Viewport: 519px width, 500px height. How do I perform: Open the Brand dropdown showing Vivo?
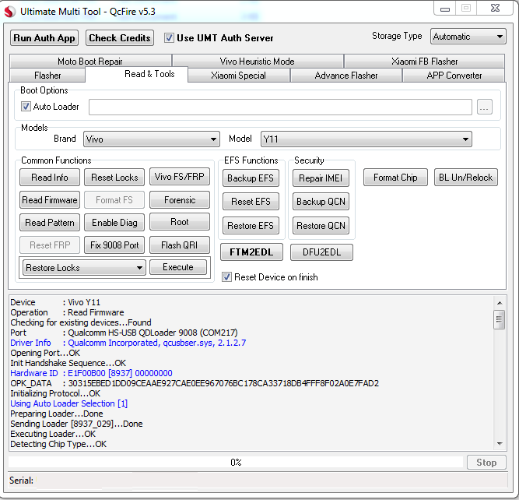tap(152, 139)
